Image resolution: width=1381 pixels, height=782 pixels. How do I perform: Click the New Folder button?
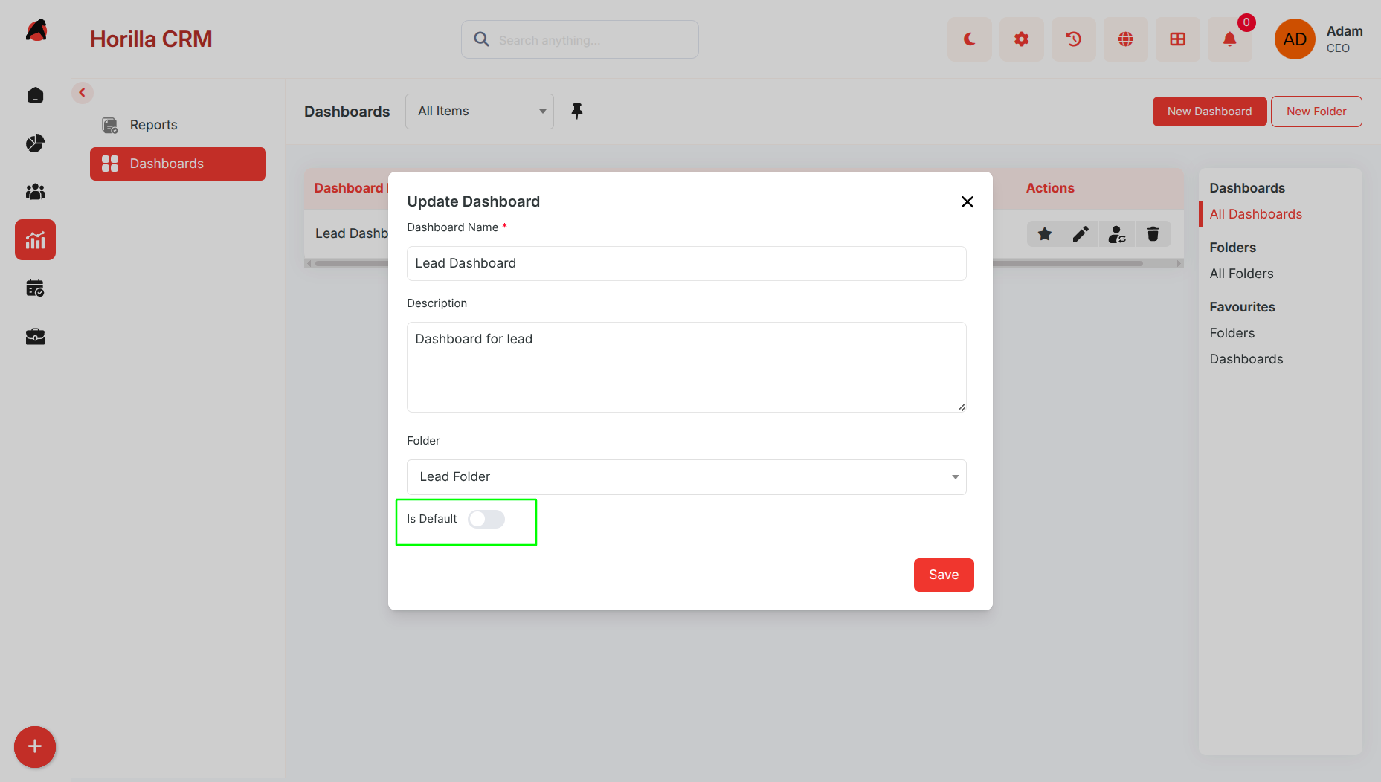[1316, 112]
